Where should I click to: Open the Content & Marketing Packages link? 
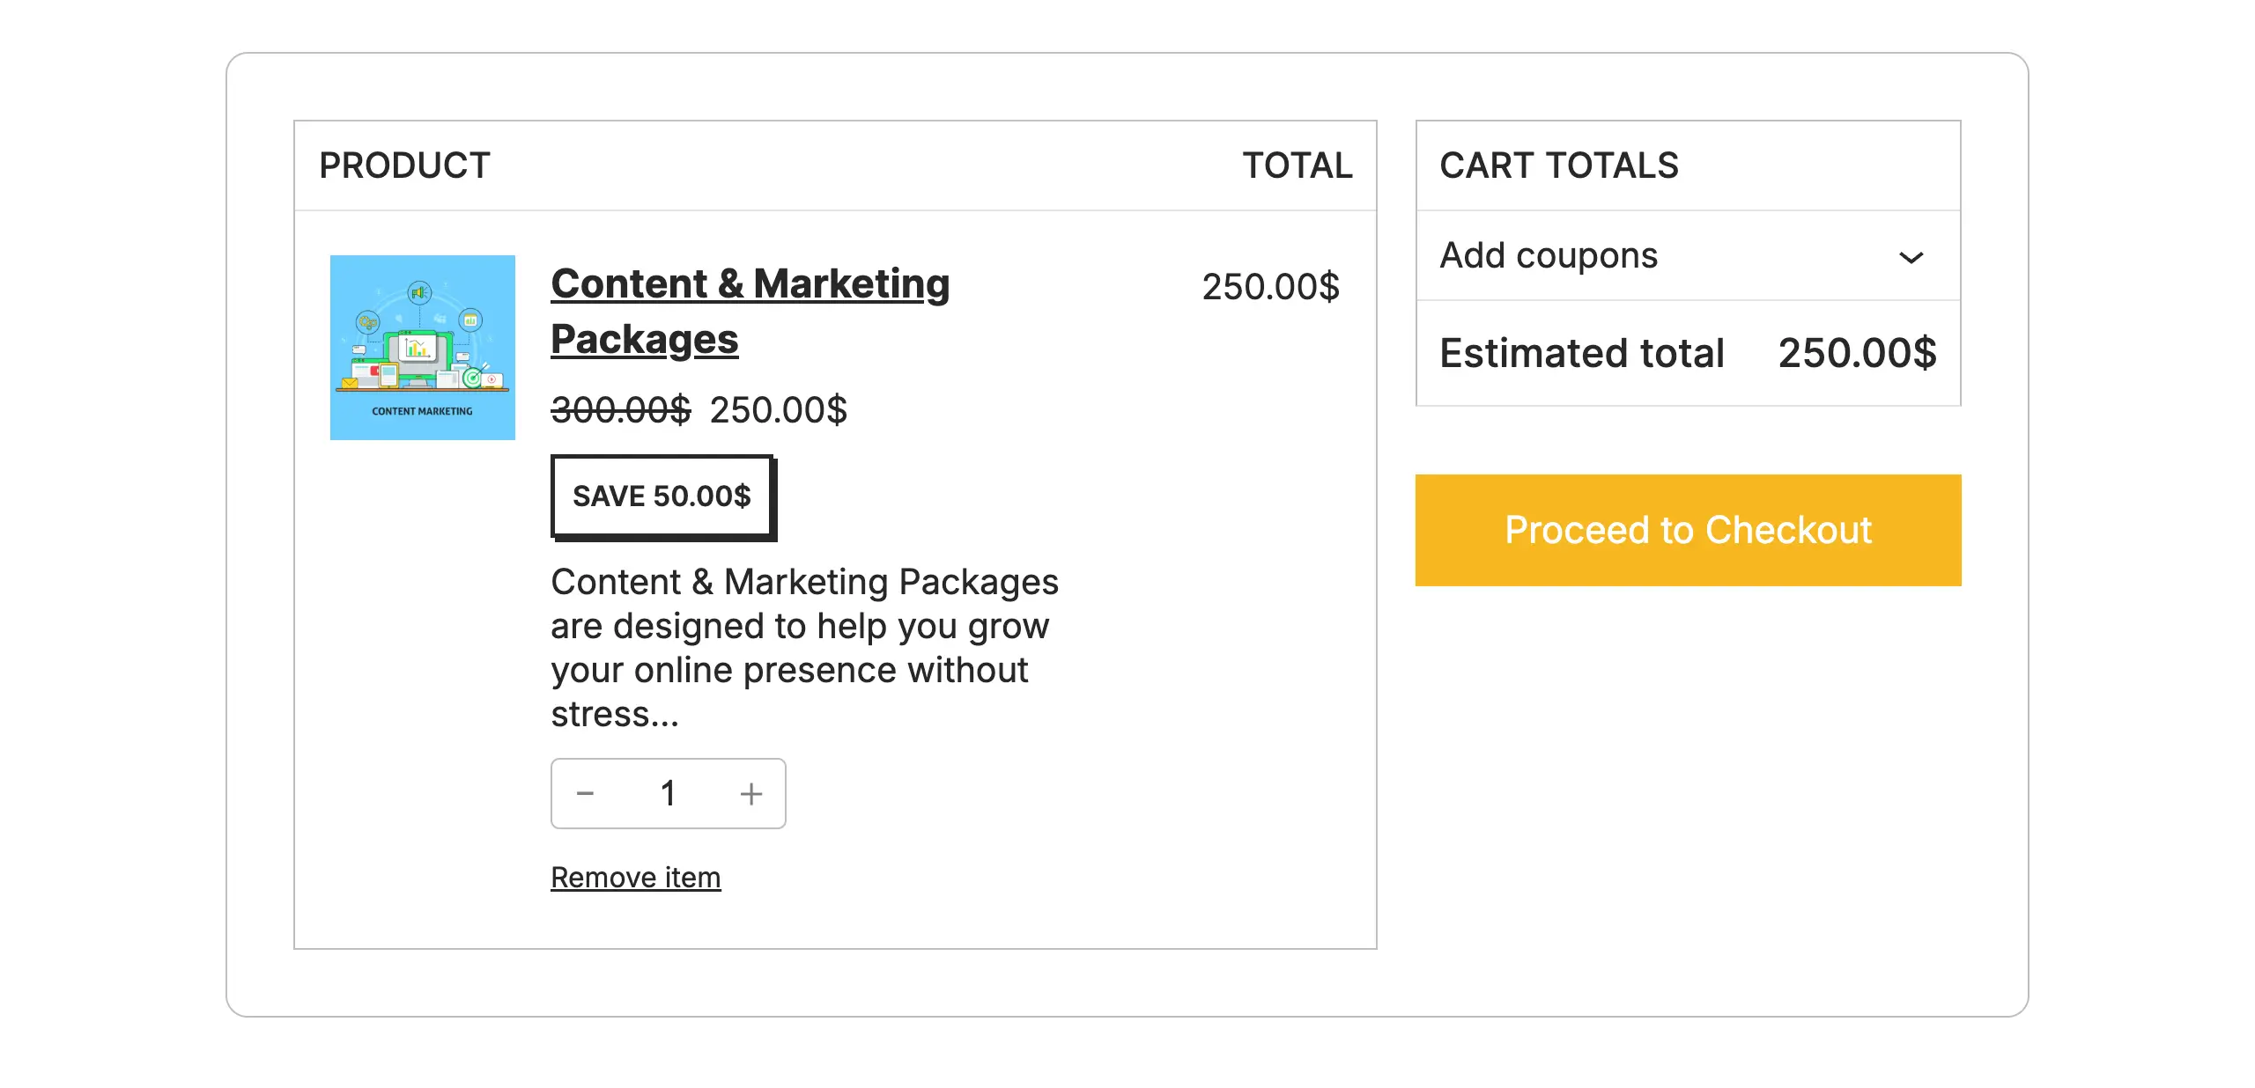coord(750,284)
